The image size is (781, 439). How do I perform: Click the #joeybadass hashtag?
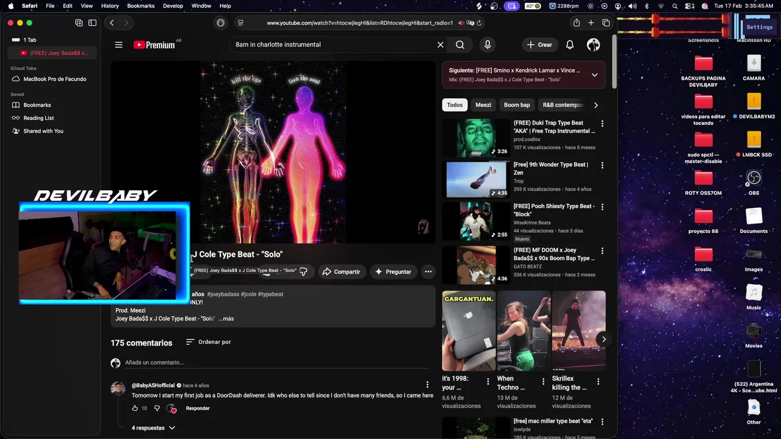(x=223, y=294)
